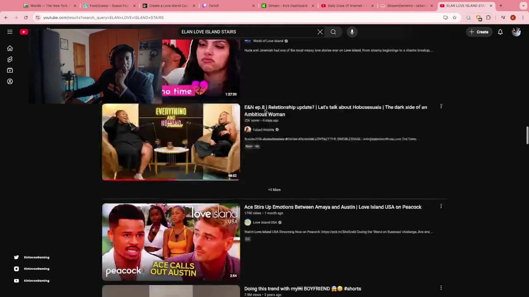The image size is (529, 297).
Task: Open the browser extensions puzzle icon
Action: [488, 17]
